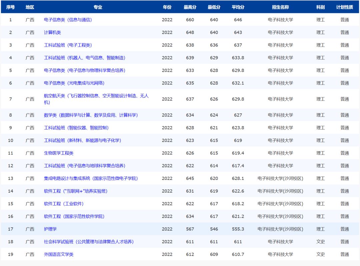Open 工科试验班 (机器人、电气信息、智能制造) link
Viewport: 360px width, 266px height.
click(84, 58)
